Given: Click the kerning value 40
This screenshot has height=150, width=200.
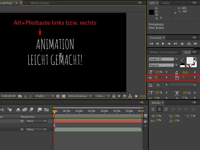Looking at the screenshot, I should point(156,77).
